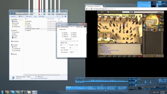This screenshot has width=167, height=94.
Task: Click the Chrome back arrow
Action: (87, 9)
